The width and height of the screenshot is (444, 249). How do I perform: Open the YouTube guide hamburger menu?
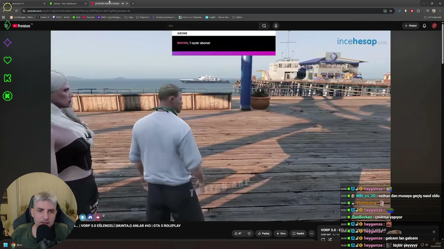pyautogui.click(x=6, y=26)
